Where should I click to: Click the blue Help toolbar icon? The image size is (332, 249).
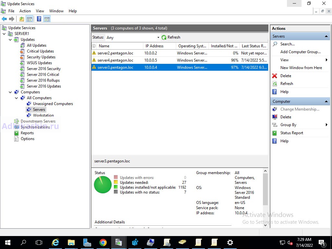pyautogui.click(x=39, y=19)
